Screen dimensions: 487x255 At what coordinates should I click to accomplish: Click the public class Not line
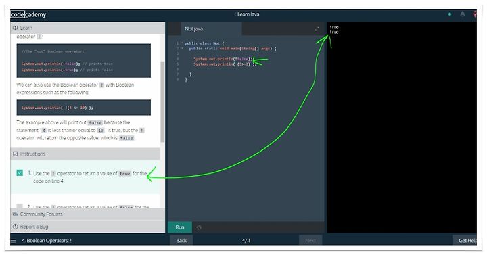(x=204, y=43)
